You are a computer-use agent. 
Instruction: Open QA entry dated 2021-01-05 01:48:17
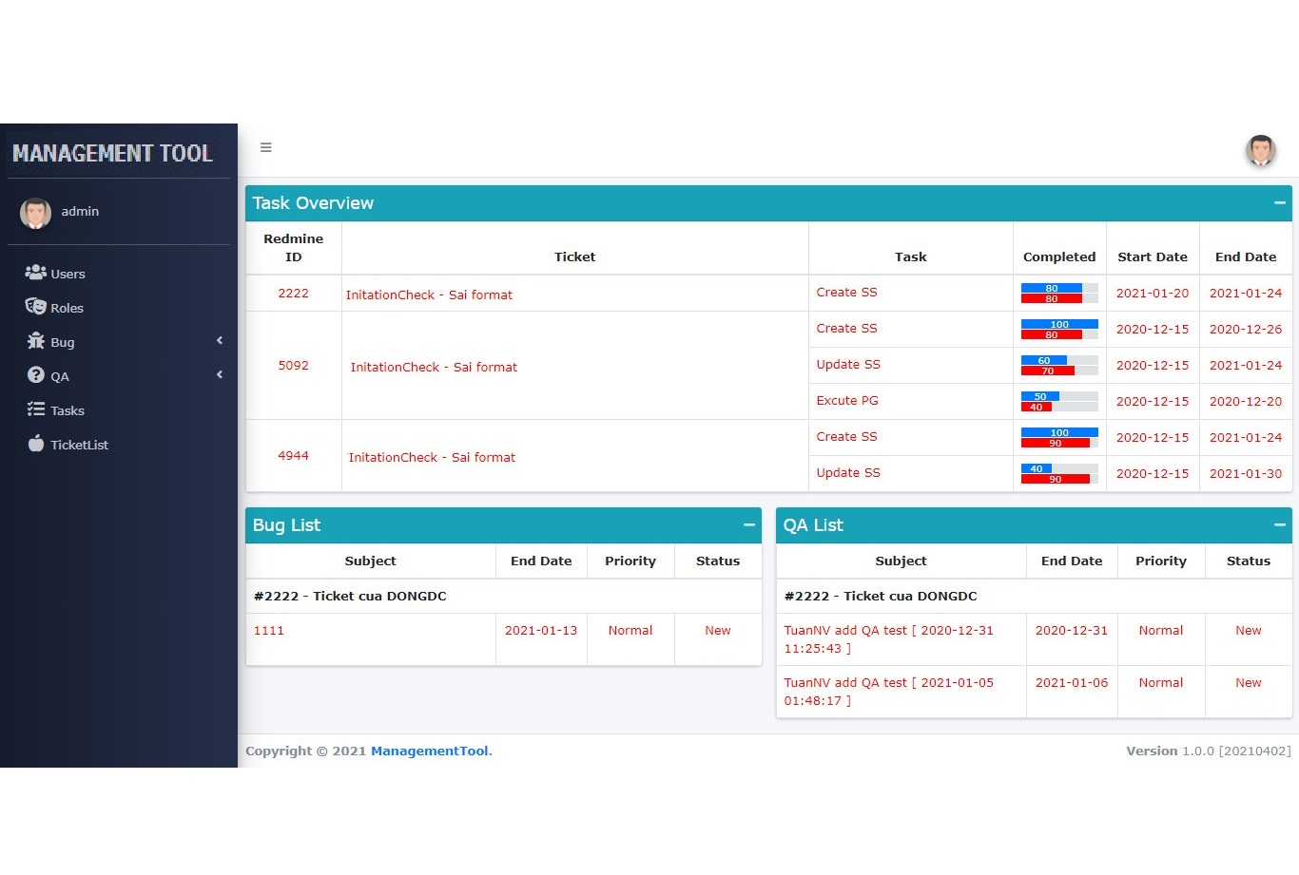888,692
